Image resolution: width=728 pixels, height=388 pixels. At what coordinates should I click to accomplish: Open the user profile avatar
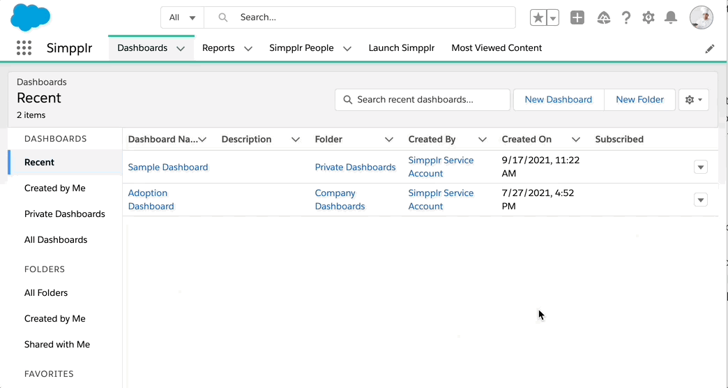pos(701,17)
